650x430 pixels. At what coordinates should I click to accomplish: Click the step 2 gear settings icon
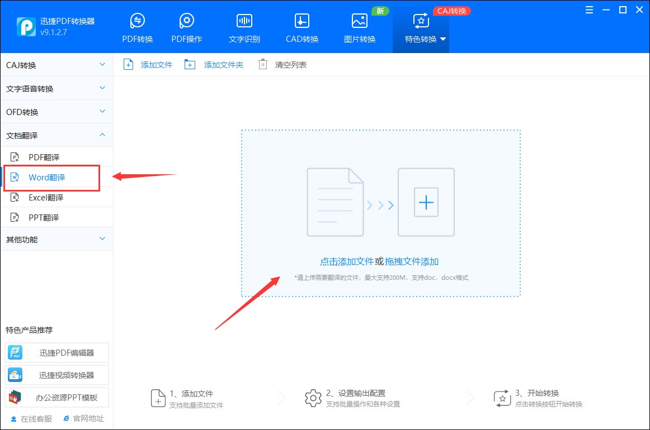pyautogui.click(x=313, y=398)
